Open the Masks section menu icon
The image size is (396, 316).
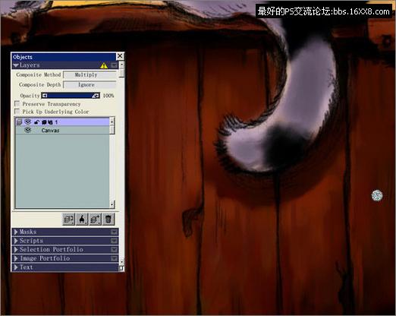tap(115, 232)
